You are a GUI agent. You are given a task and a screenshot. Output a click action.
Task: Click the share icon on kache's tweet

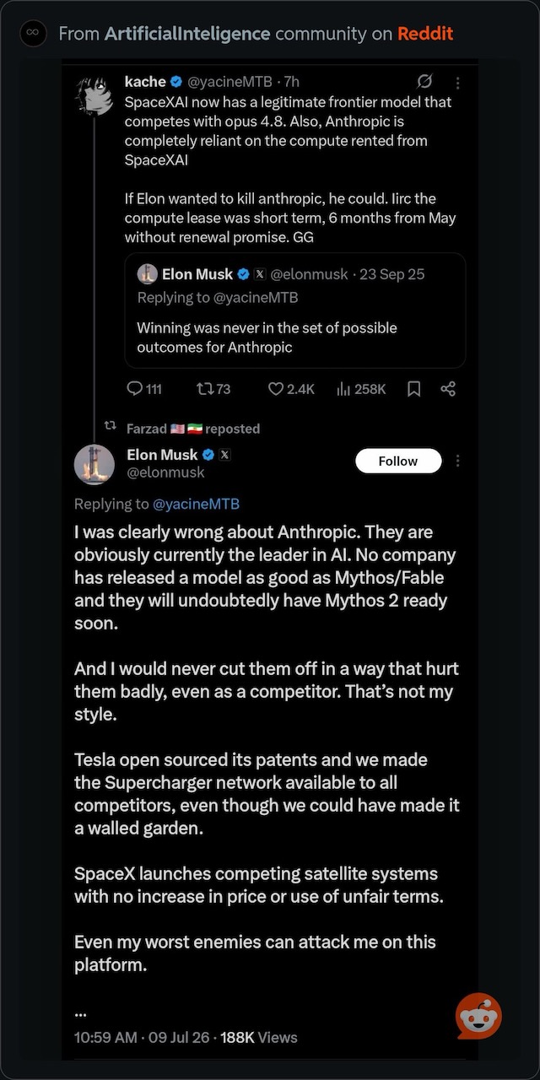[x=448, y=389]
